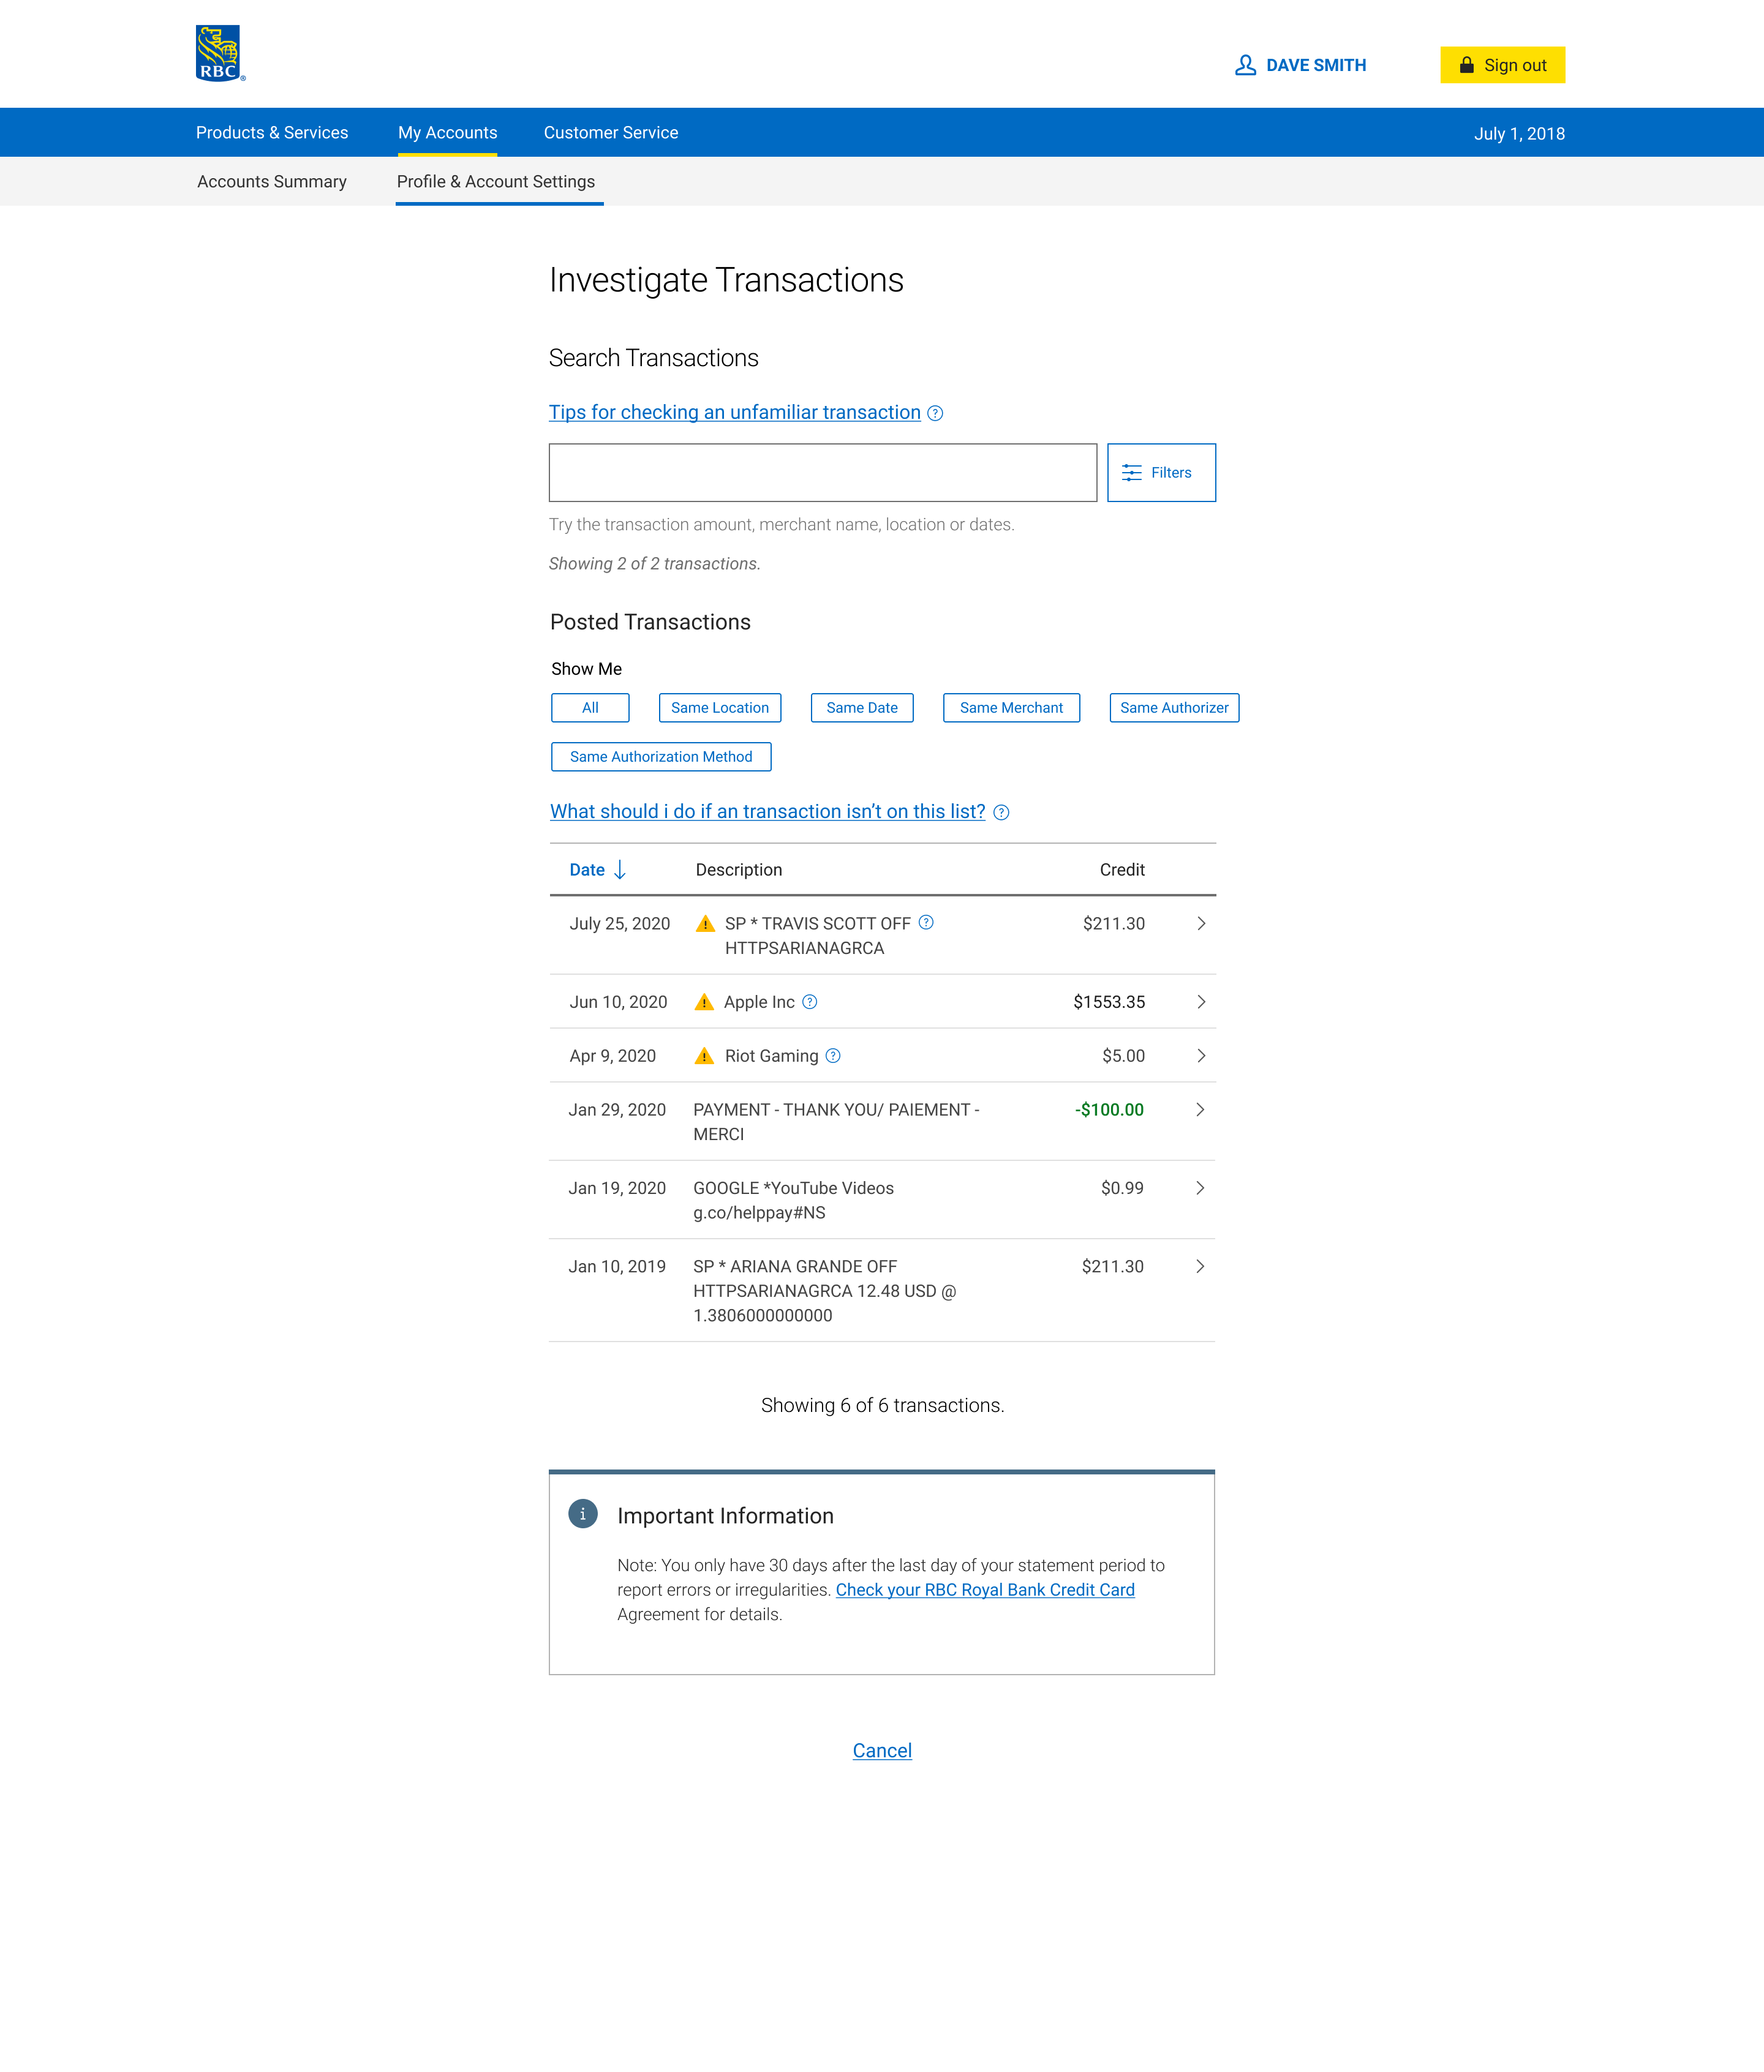The height and width of the screenshot is (2072, 1764).
Task: Switch to Accounts Summary tab
Action: pyautogui.click(x=272, y=182)
